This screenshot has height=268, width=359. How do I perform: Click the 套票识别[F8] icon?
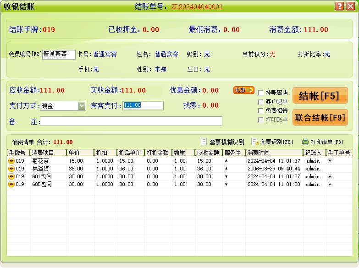[255, 142]
